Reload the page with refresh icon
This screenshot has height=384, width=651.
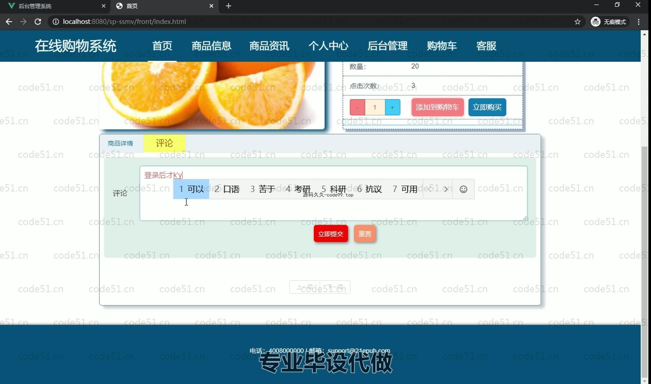(38, 22)
